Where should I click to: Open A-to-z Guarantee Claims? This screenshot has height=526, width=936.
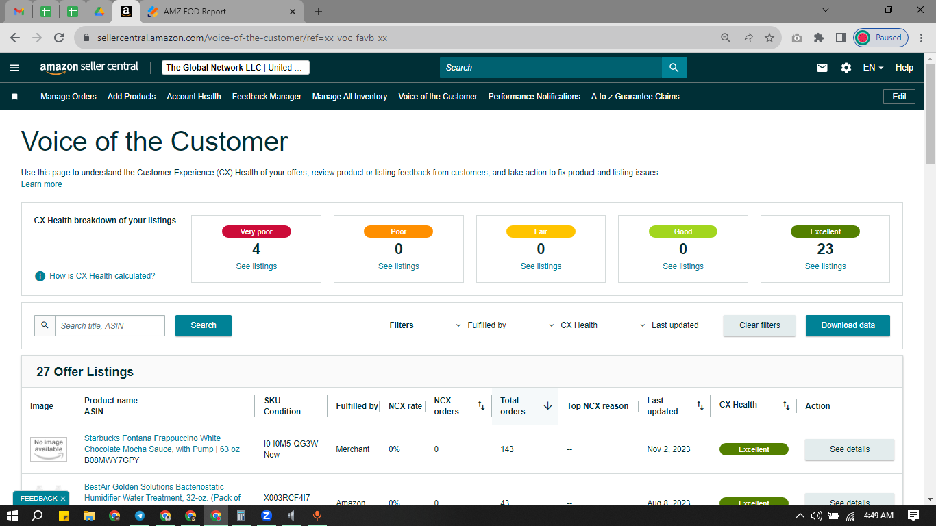coord(635,97)
